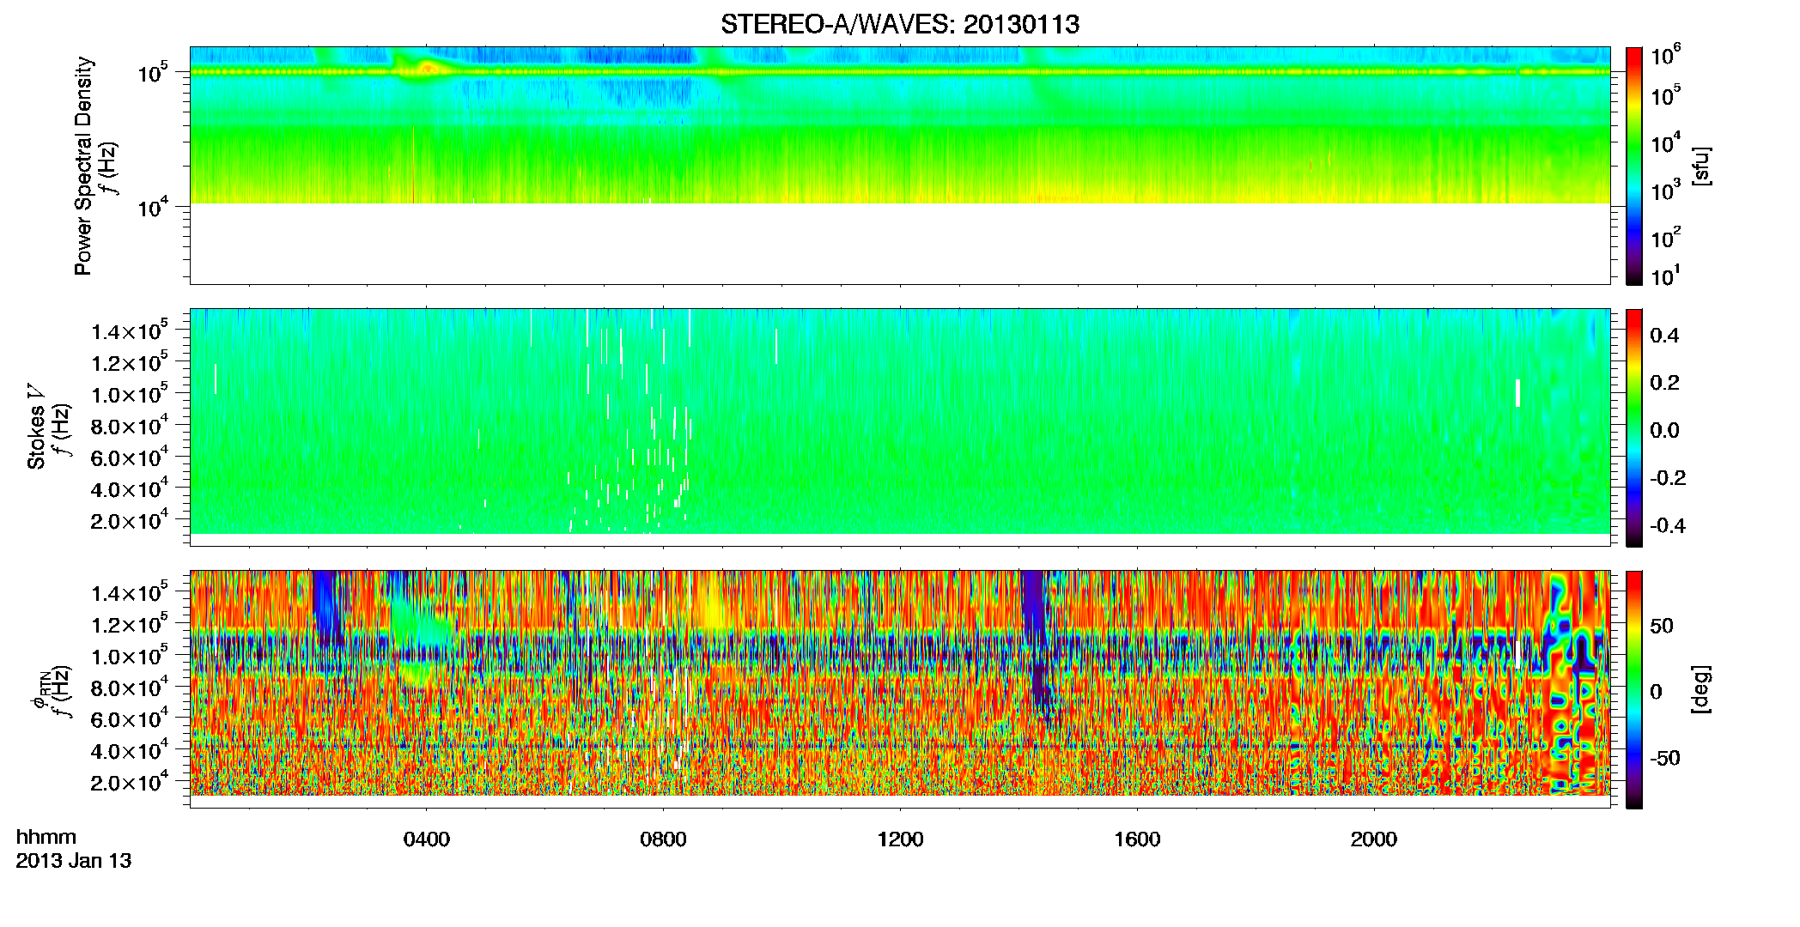Select the 0800 time axis label
Screen dimensions: 1800x927
pyautogui.click(x=663, y=839)
